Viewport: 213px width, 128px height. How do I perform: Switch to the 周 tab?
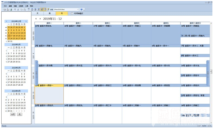click(x=50, y=13)
